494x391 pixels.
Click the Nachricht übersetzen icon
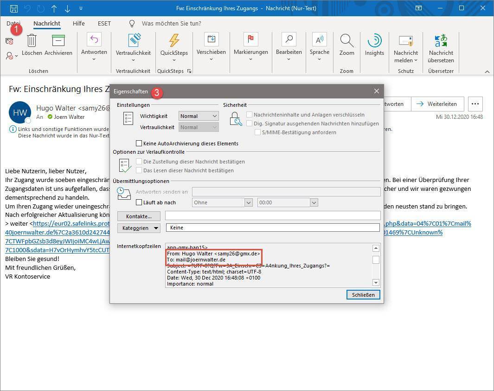[441, 41]
